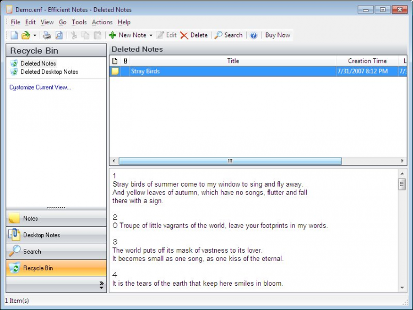Open the Go menu

coord(62,23)
